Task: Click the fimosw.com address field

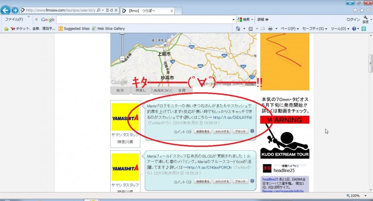Action: coord(60,10)
